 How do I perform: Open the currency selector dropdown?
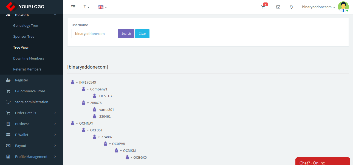tap(86, 7)
